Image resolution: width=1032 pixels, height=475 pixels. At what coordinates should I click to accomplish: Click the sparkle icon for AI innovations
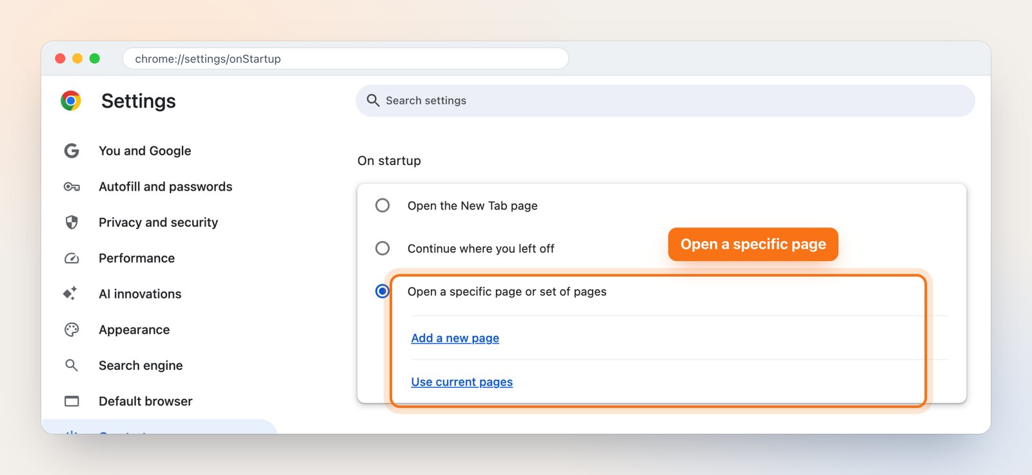[x=70, y=293]
